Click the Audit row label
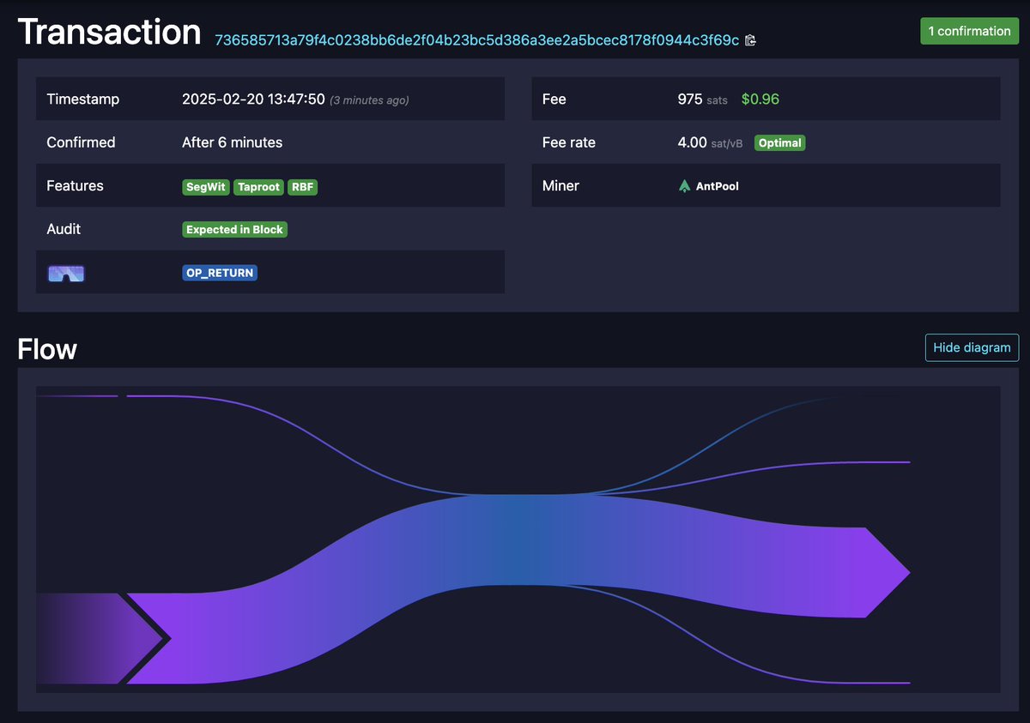The image size is (1030, 723). (64, 229)
